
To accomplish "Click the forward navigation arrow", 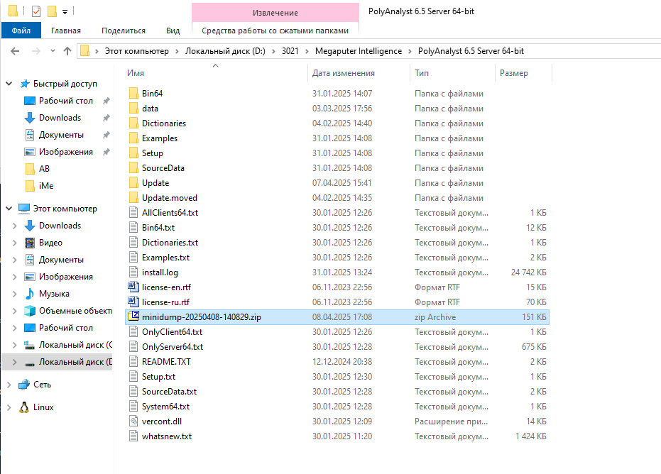I will 36,51.
